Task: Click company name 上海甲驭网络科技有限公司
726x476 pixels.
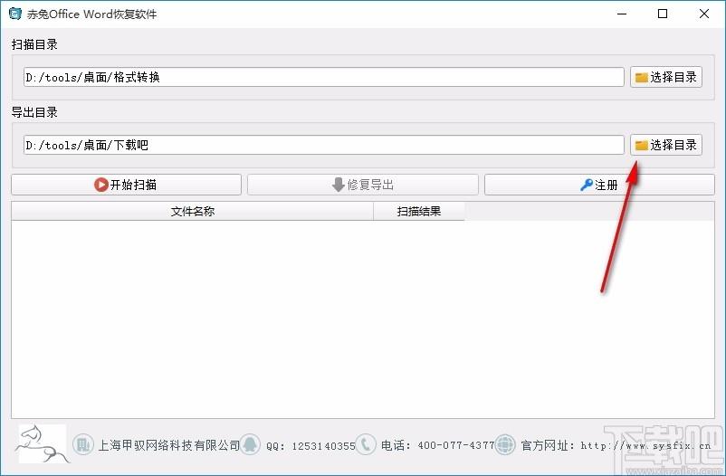Action: tap(168, 445)
